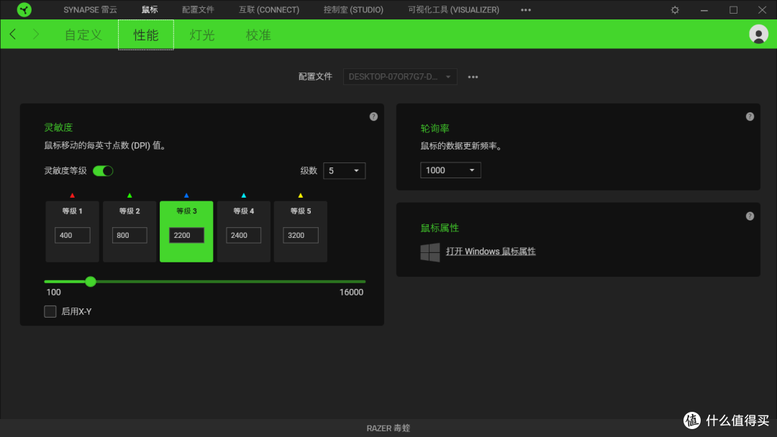
Task: Click the 16000 maximum DPI label
Action: pyautogui.click(x=351, y=292)
